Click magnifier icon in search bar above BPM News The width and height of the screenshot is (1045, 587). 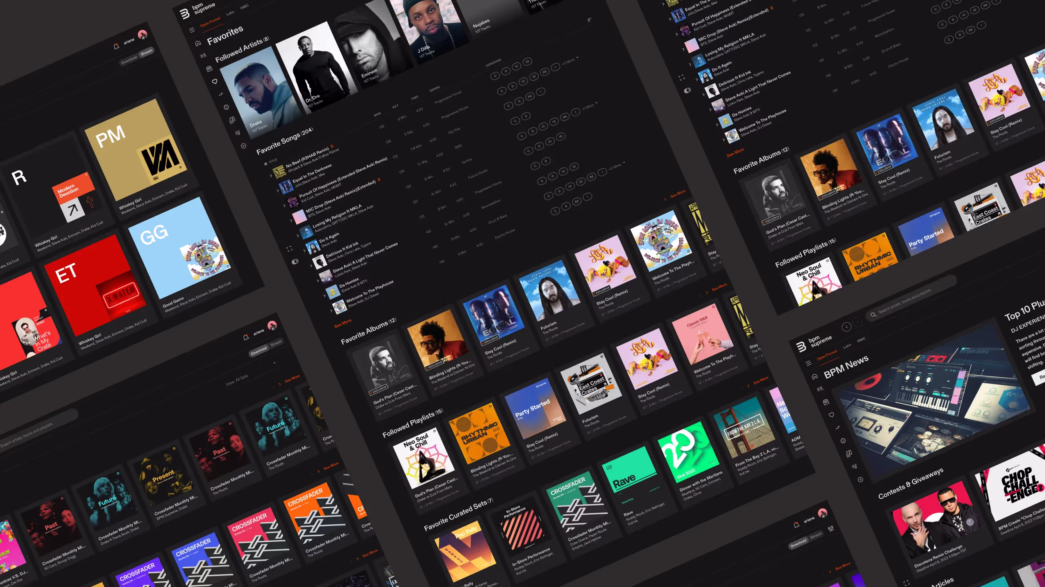[x=873, y=315]
